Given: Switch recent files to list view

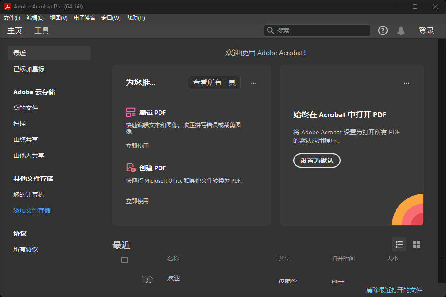Looking at the screenshot, I should (399, 244).
